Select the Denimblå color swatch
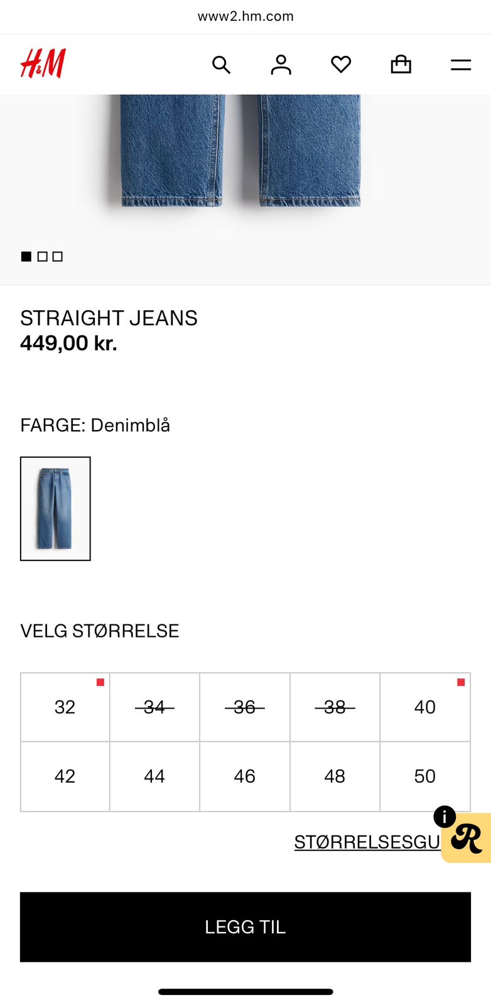Screen dimensions: 491x1005 click(55, 509)
